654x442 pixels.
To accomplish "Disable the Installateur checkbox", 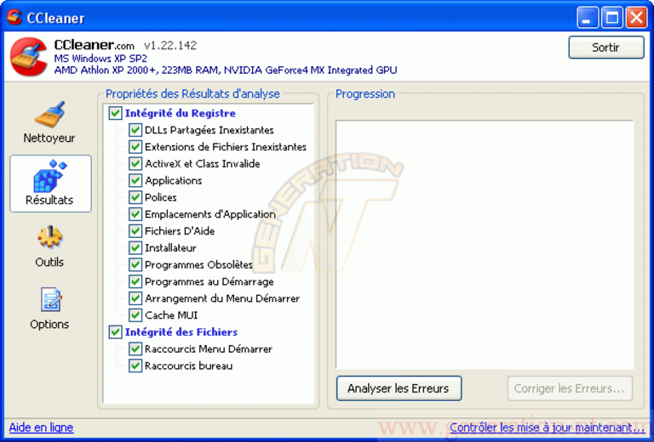I will tap(135, 248).
